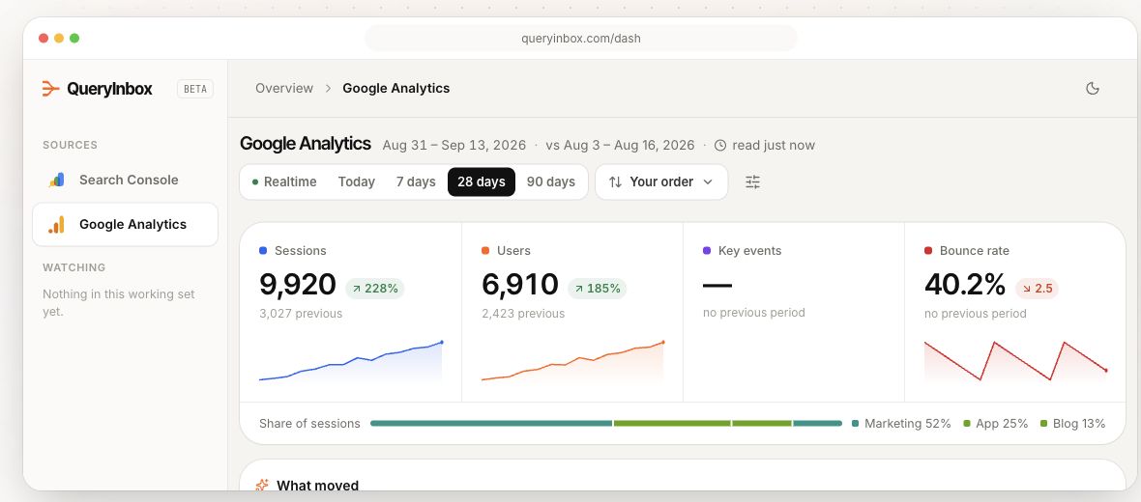
Task: Switch range to 7 days
Action: tap(416, 182)
